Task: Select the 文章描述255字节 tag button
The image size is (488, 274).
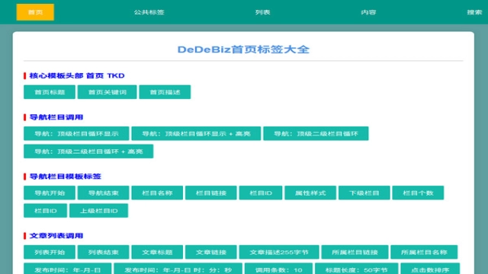Action: tap(279, 252)
